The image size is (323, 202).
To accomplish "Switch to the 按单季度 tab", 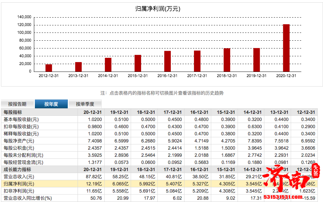I will point(84,103).
